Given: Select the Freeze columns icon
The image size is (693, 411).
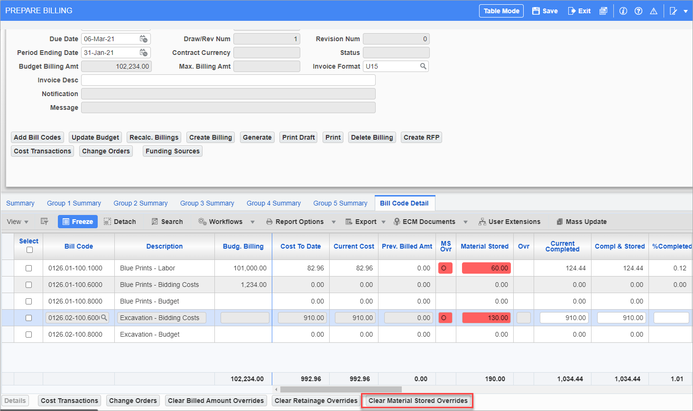Looking at the screenshot, I should point(77,221).
